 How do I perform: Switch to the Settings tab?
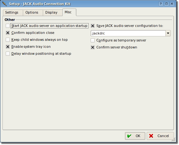[x=13, y=12]
